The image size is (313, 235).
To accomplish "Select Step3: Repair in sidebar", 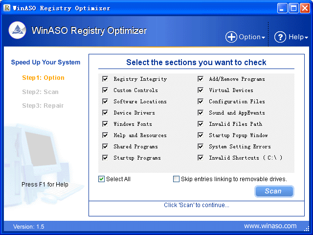I will click(x=43, y=105).
